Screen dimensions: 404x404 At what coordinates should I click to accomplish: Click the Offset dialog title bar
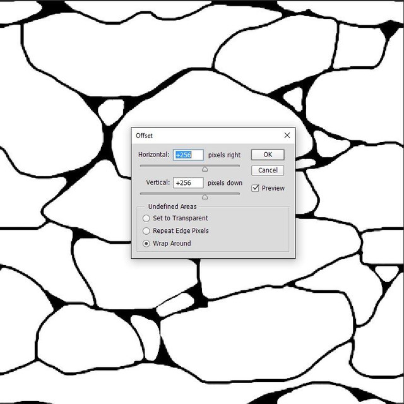coord(206,136)
